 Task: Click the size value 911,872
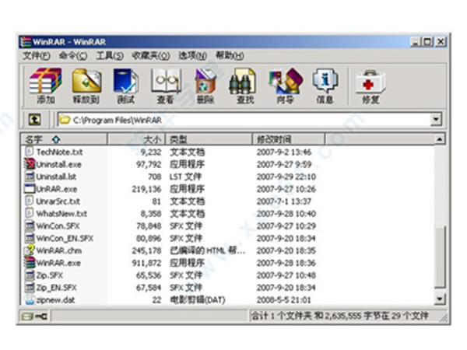(146, 263)
